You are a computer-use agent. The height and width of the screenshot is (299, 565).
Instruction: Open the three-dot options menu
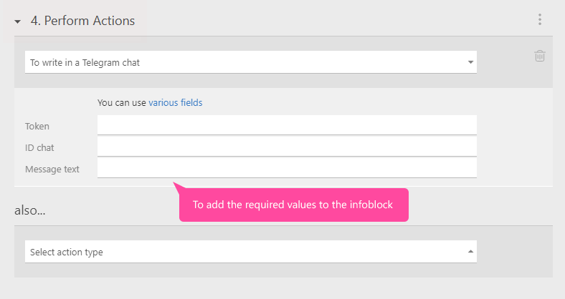tap(540, 20)
